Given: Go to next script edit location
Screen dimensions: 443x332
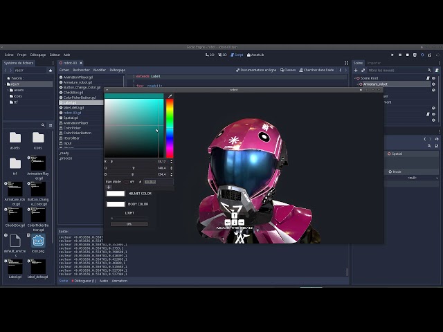Looking at the screenshot, I should (346, 70).
